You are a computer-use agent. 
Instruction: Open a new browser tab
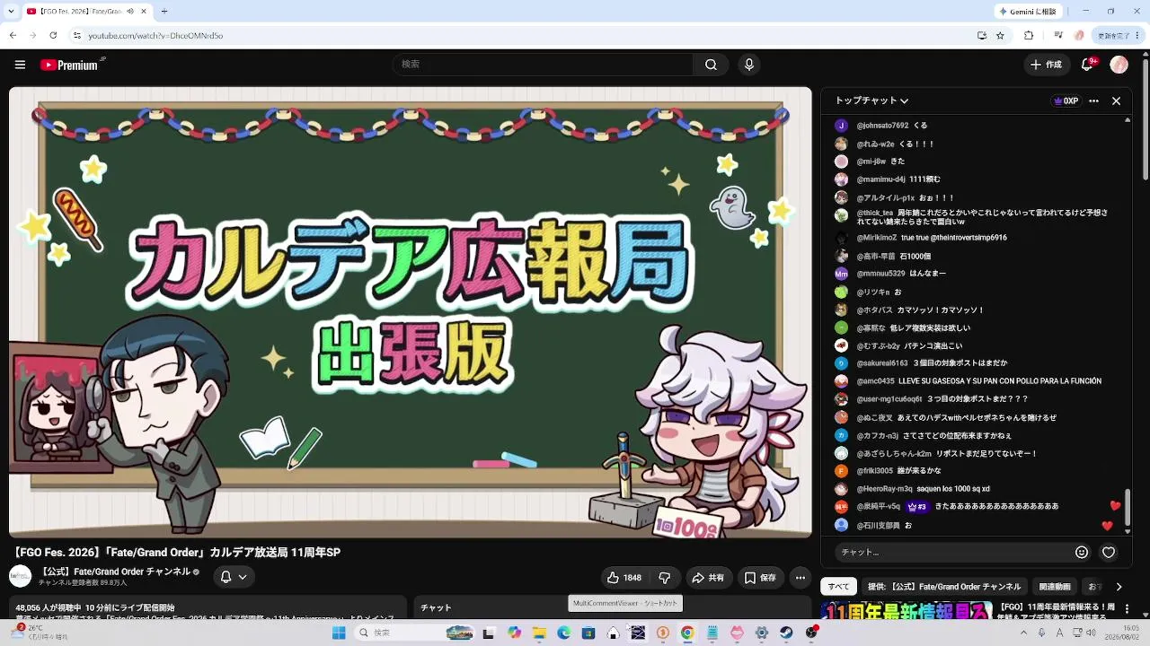click(x=164, y=12)
